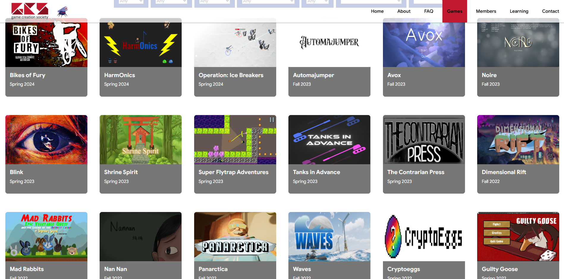Click the Tanks in Advance title
The image size is (564, 279).
316,172
